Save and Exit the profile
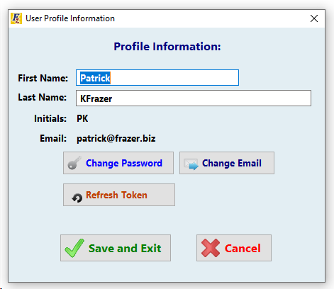This screenshot has height=289, width=334. click(x=116, y=248)
